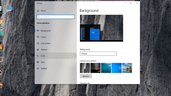Click the Fonts letter icon
The image size is (171, 96).
(x=38, y=56)
